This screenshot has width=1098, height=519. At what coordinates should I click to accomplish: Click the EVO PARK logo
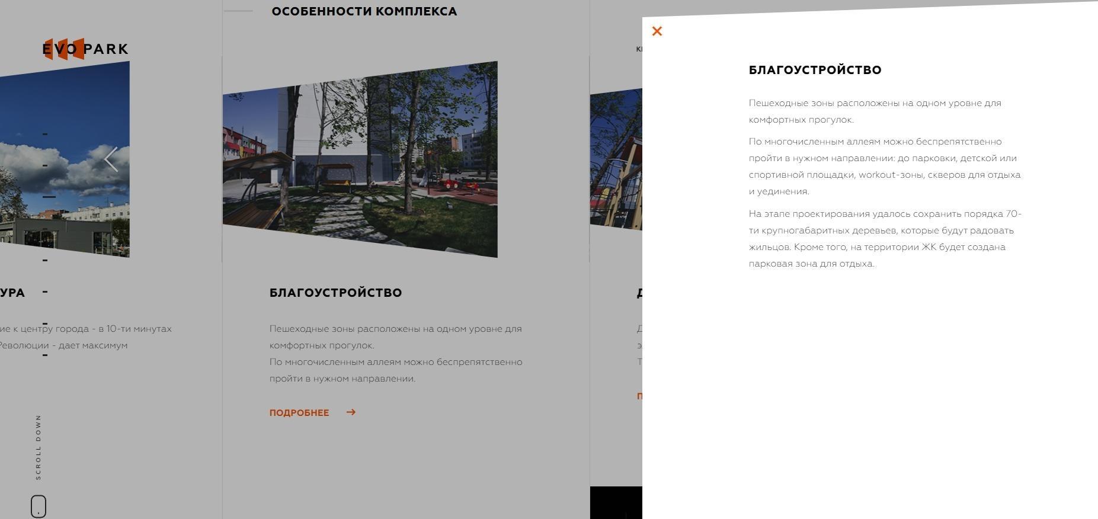click(85, 49)
